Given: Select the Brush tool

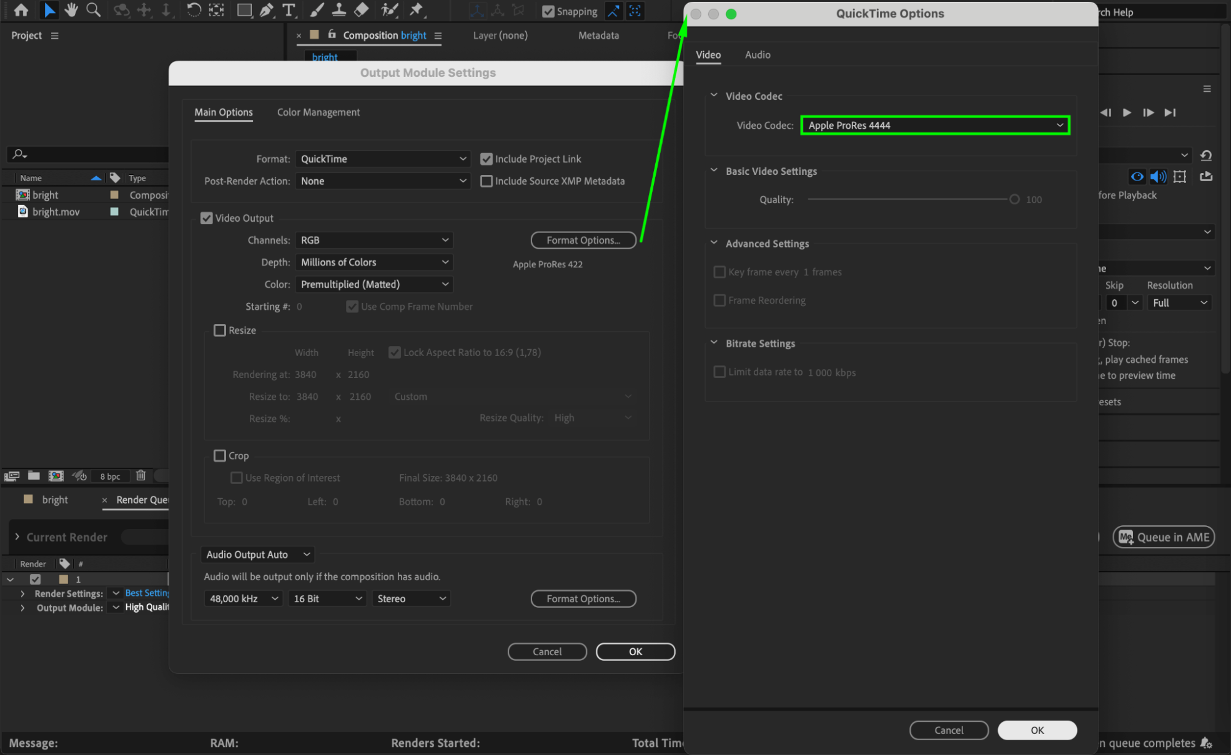Looking at the screenshot, I should click(x=317, y=10).
